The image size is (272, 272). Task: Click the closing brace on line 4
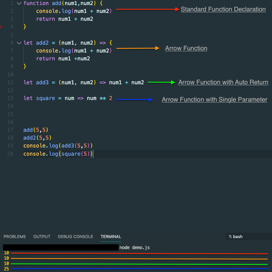point(25,27)
